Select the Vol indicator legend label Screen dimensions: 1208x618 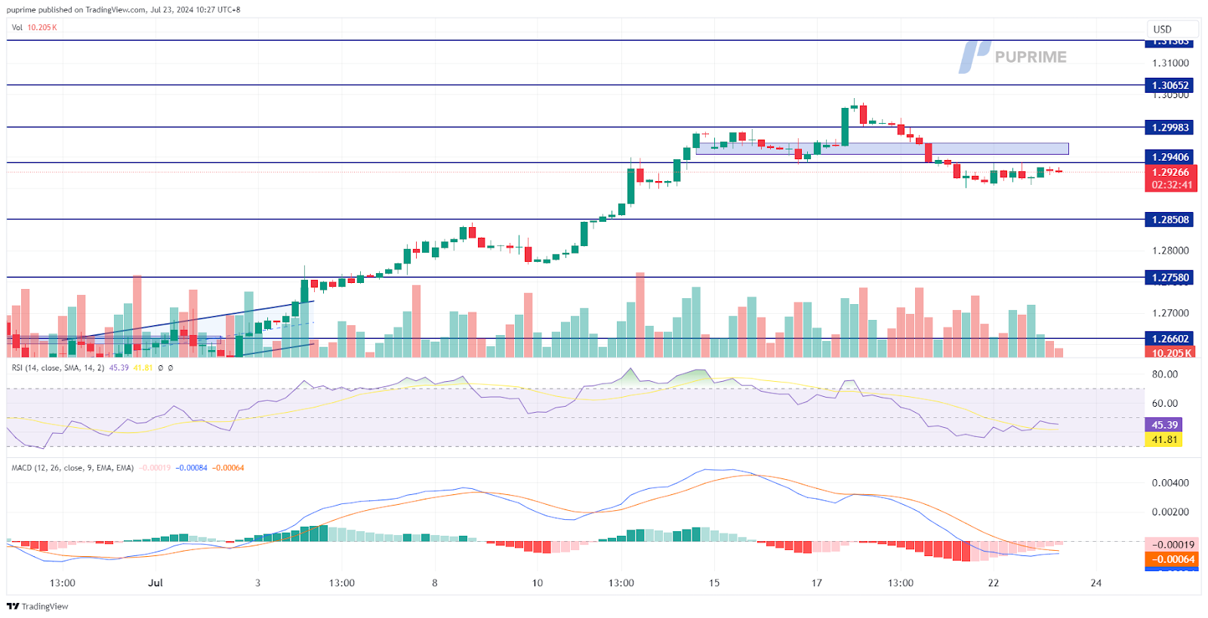tap(17, 27)
